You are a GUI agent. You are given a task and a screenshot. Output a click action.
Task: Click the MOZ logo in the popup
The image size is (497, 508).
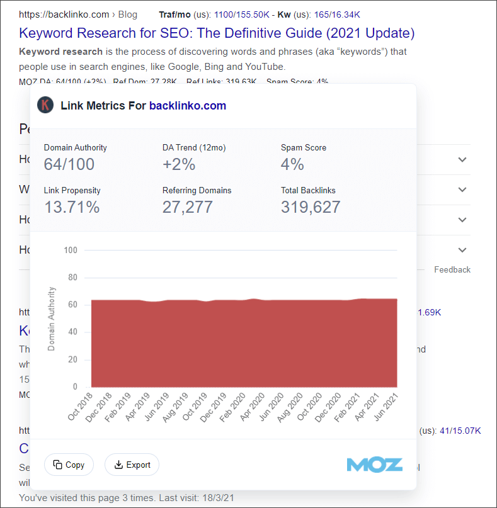point(374,465)
